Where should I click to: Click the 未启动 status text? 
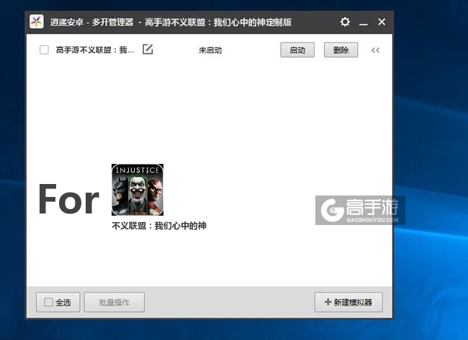[210, 50]
